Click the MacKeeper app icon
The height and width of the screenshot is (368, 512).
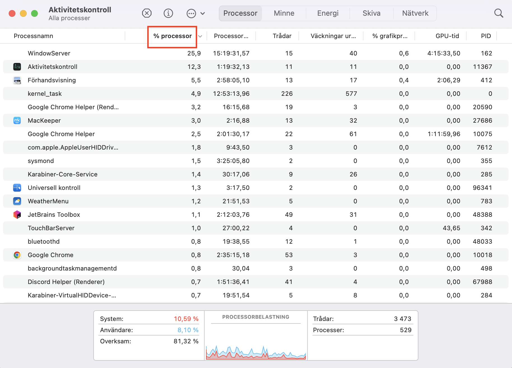(17, 120)
